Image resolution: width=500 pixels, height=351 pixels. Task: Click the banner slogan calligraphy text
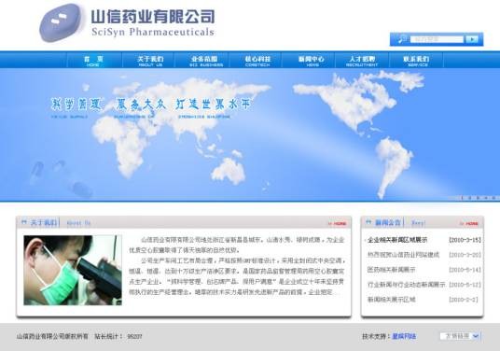(151, 105)
